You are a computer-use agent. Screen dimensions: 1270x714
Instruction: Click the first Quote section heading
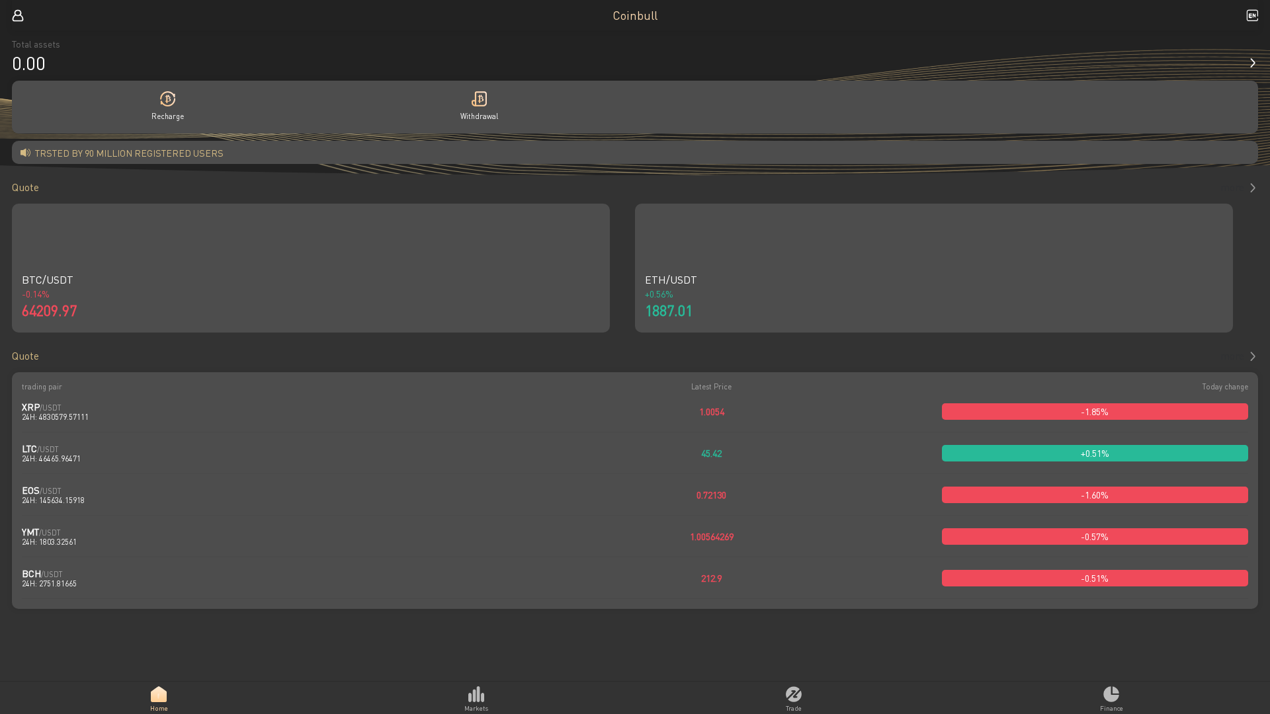25,188
